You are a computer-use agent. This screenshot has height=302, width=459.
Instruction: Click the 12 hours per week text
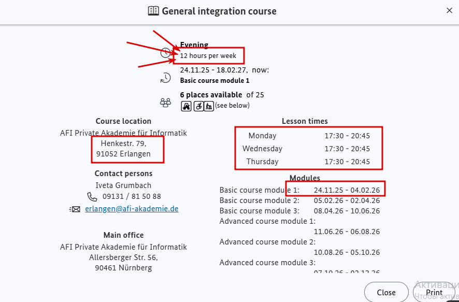(208, 55)
